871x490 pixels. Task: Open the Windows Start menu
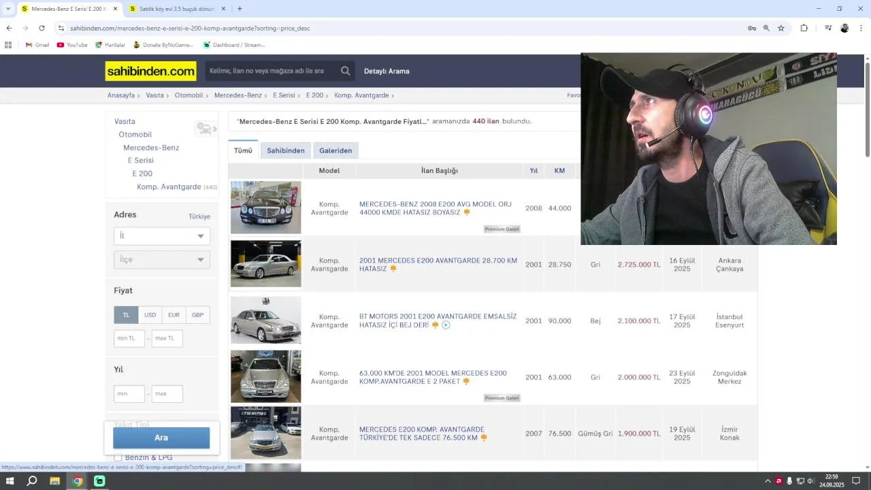[x=10, y=481]
